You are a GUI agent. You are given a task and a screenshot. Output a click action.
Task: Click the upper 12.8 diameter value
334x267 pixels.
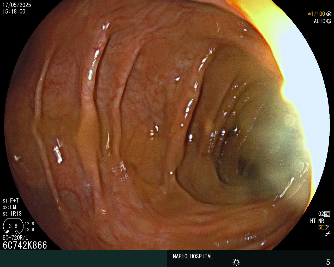pos(29,224)
